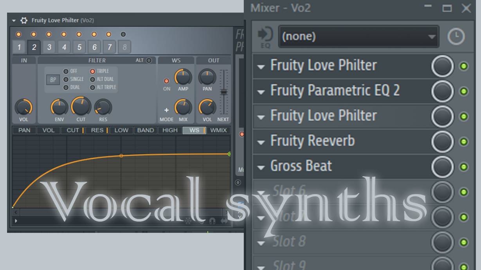Select the ALT DUAL filter mode

(92, 79)
